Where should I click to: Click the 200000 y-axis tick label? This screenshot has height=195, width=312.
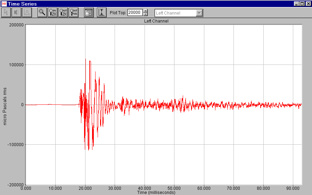pos(16,25)
